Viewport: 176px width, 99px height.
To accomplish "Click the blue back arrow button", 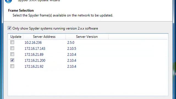I will [x=9, y=1].
